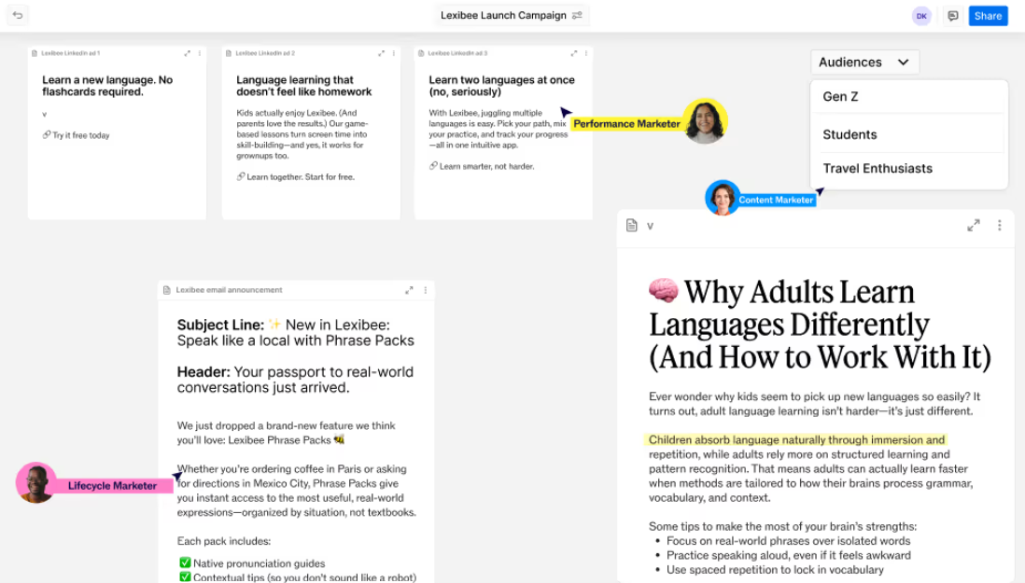The height and width of the screenshot is (583, 1025).
Task: Click the Content Marketer blue label
Action: (x=776, y=200)
